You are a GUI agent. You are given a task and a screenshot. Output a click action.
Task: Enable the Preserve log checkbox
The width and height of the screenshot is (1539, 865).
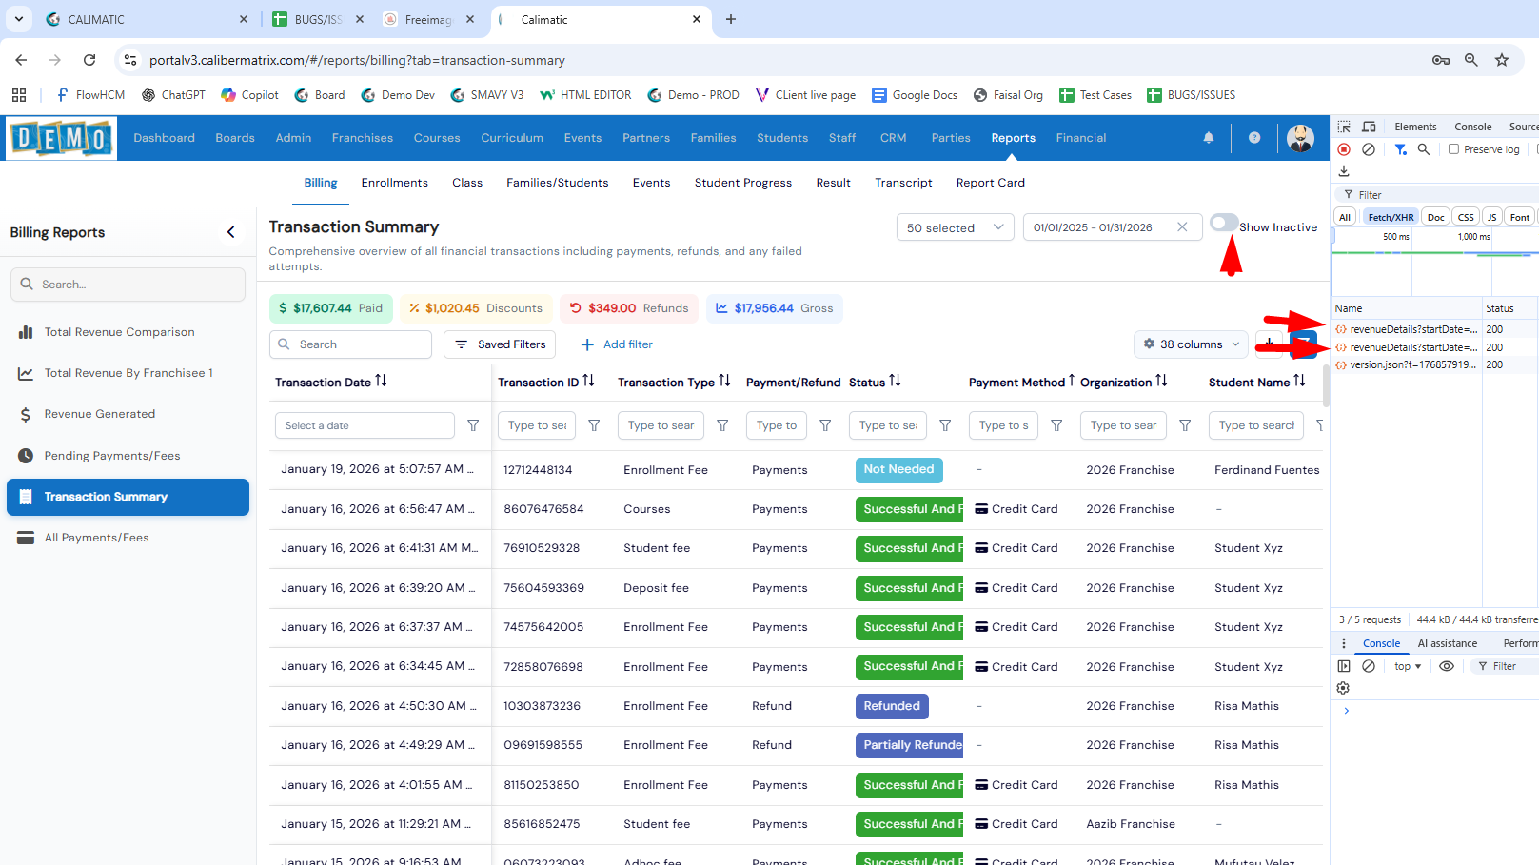pyautogui.click(x=1453, y=149)
